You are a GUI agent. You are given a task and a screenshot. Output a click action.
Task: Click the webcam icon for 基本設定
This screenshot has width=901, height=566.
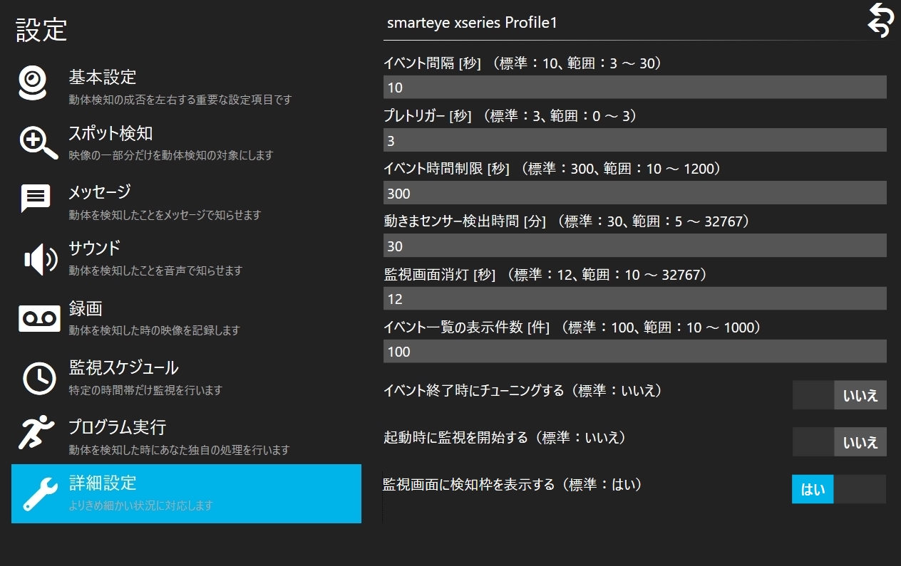(x=34, y=84)
